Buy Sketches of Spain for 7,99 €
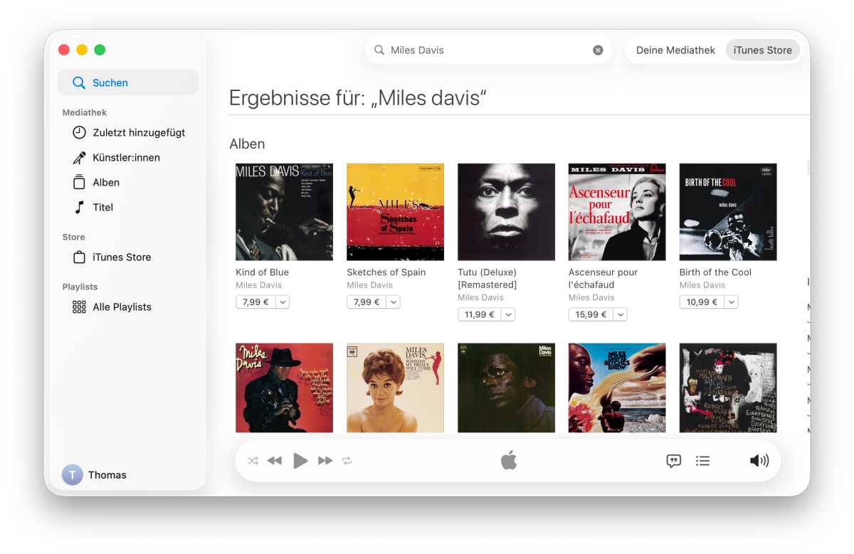Viewport: 854px width, 554px height. click(367, 302)
